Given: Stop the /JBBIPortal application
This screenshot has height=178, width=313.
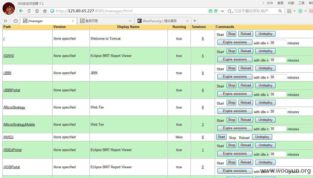Looking at the screenshot, I should coord(231,85).
